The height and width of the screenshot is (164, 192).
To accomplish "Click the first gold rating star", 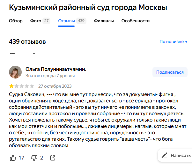I will 11,86.
